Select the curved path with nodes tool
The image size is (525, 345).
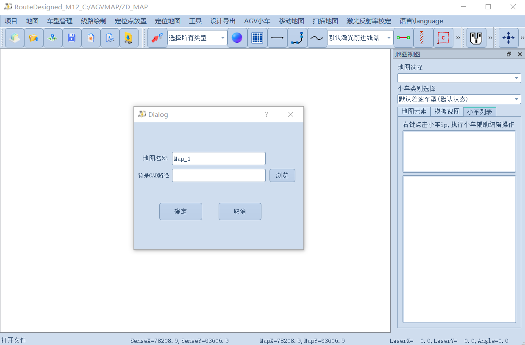(297, 38)
